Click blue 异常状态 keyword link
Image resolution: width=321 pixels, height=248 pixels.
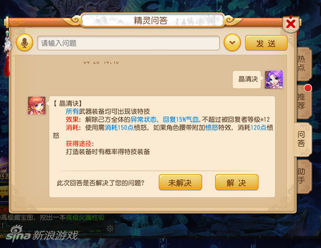pyautogui.click(x=144, y=120)
